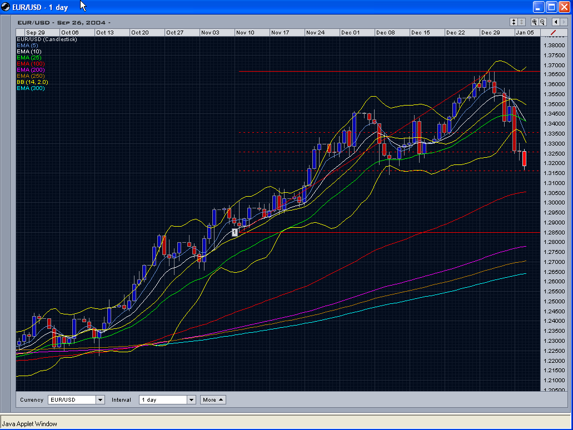Click the solid red support line at 1.28500

click(389, 232)
